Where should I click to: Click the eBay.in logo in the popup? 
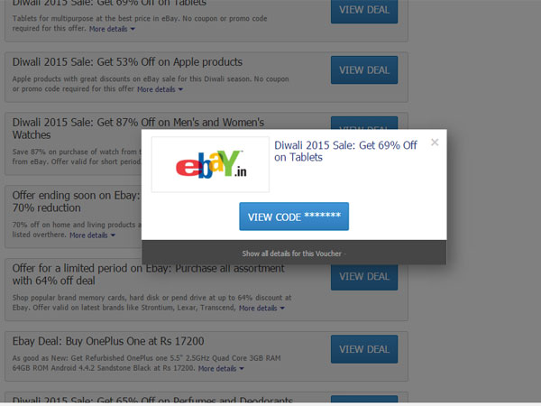210,164
